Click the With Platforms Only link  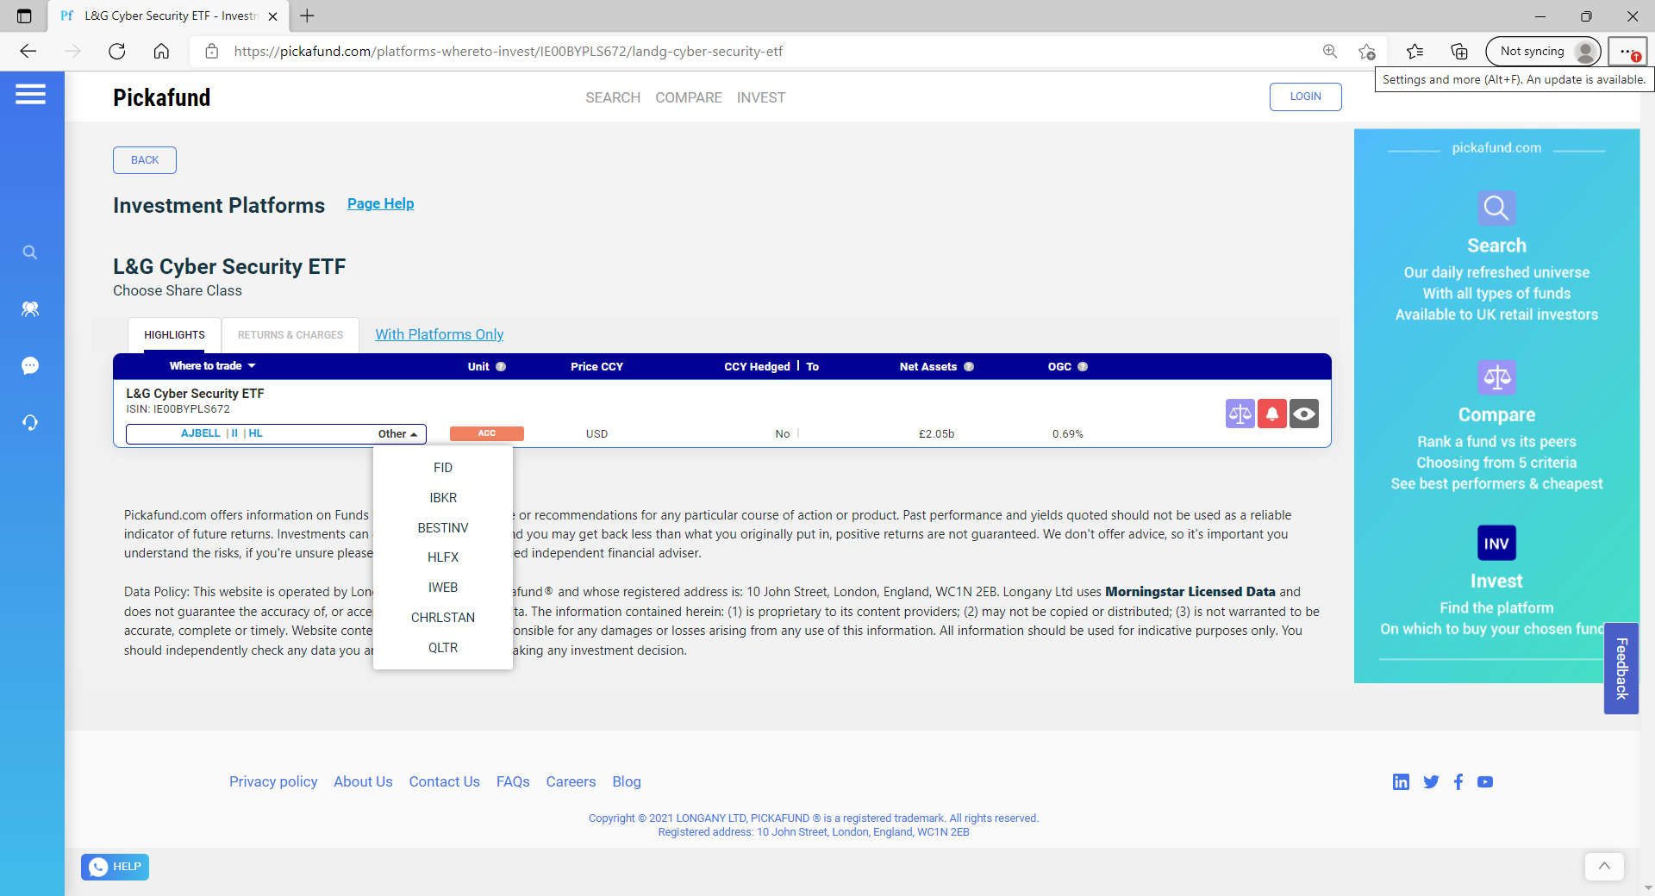tap(439, 334)
